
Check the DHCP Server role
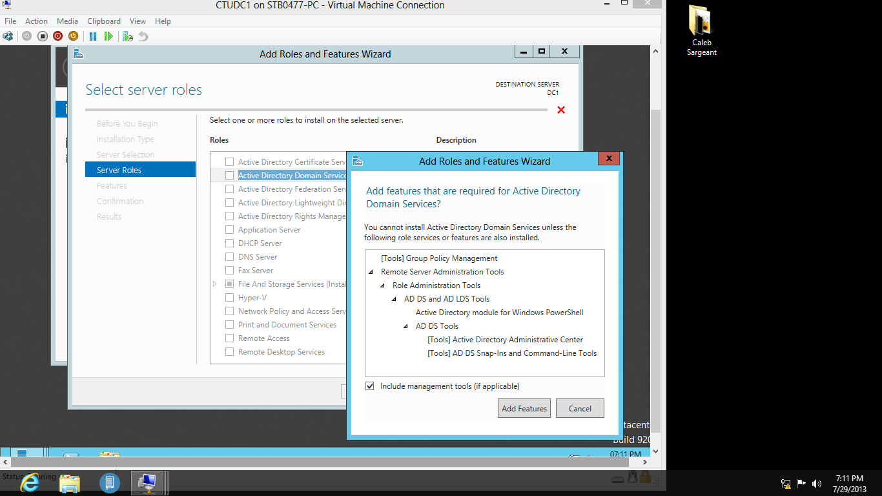[229, 243]
